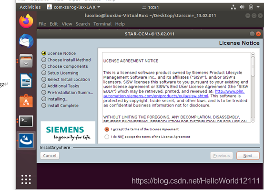264x190 pixels.
Task: Click the Next button
Action: (248, 156)
